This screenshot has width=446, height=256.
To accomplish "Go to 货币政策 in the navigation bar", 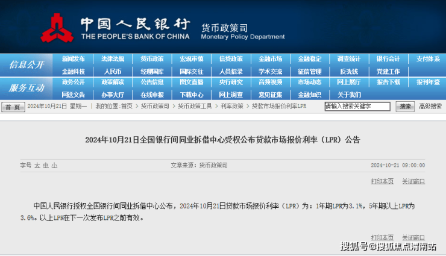I will click(152, 59).
